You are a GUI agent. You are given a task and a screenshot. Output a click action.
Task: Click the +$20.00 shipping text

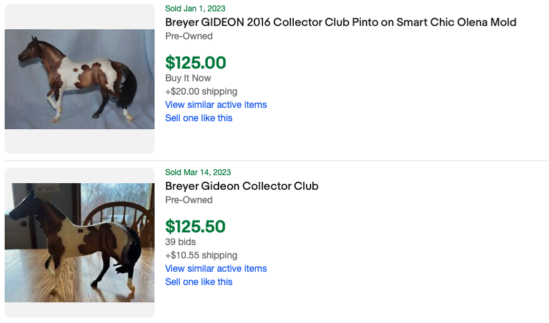click(201, 91)
